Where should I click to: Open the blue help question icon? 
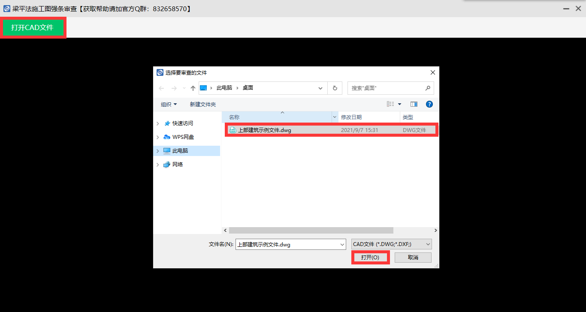click(x=429, y=104)
